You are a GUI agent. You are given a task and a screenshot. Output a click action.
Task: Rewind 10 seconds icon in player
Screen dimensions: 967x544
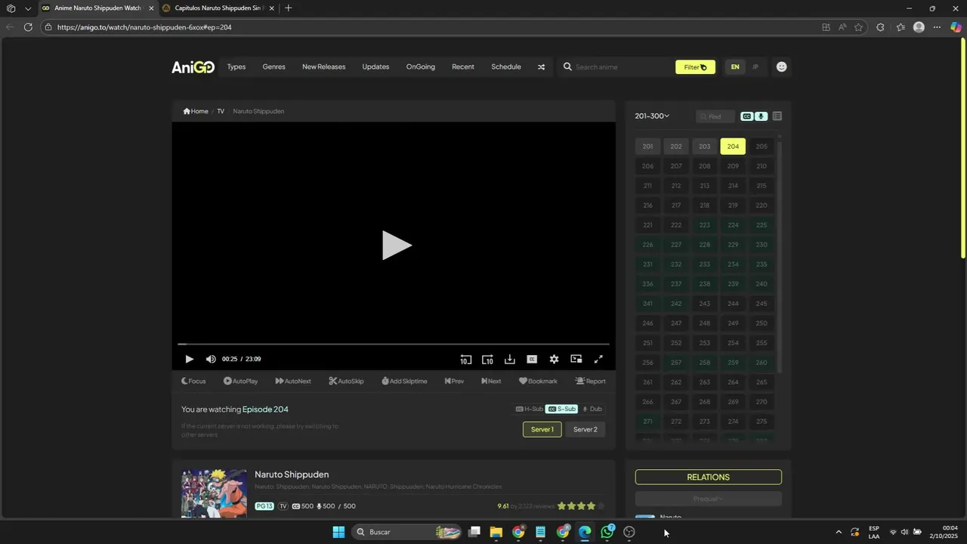465,360
